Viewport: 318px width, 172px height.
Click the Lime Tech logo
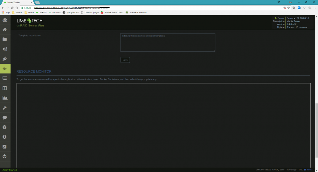click(30, 21)
